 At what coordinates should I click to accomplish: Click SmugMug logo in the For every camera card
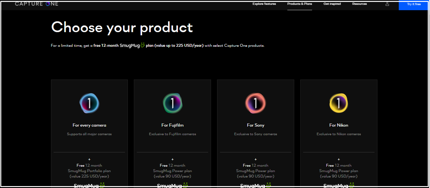coord(89,185)
